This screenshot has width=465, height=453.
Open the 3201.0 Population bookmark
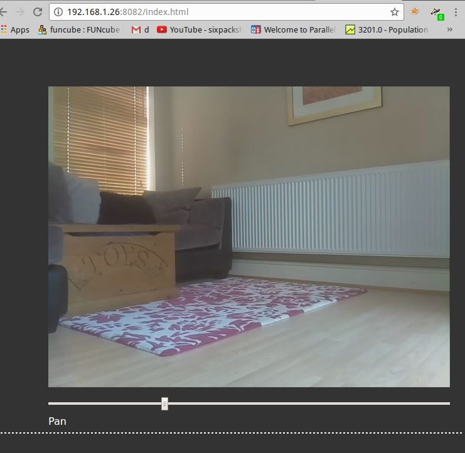(387, 29)
